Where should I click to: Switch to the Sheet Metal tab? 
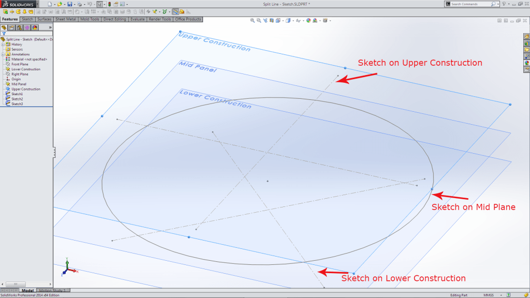click(66, 19)
